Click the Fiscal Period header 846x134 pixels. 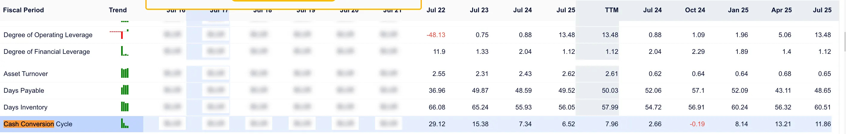click(23, 10)
